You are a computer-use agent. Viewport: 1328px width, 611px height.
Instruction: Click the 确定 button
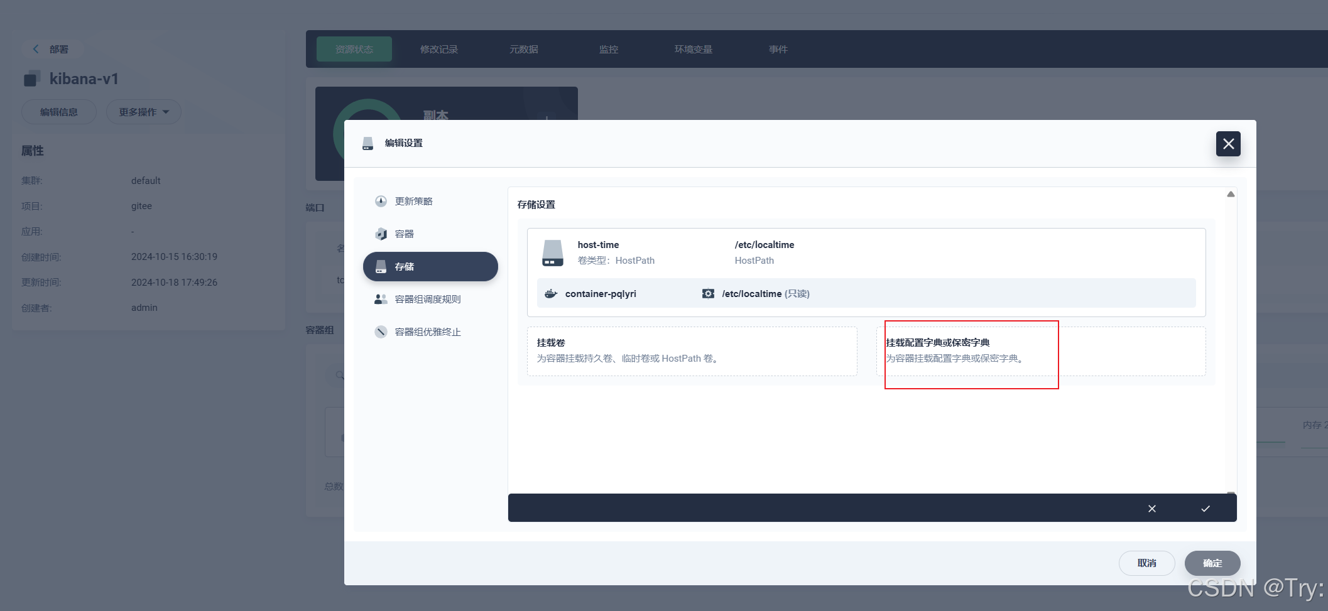[1212, 563]
